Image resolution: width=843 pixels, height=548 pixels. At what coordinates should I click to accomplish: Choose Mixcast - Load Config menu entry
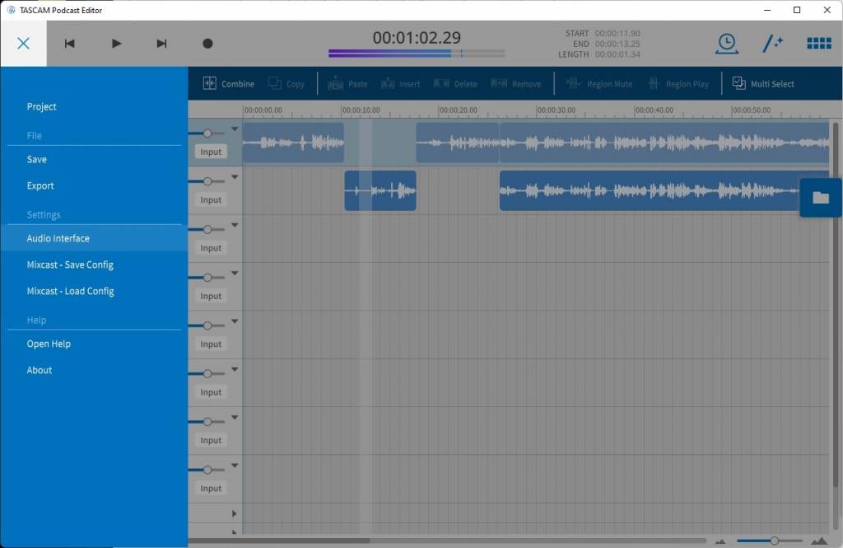[70, 291]
